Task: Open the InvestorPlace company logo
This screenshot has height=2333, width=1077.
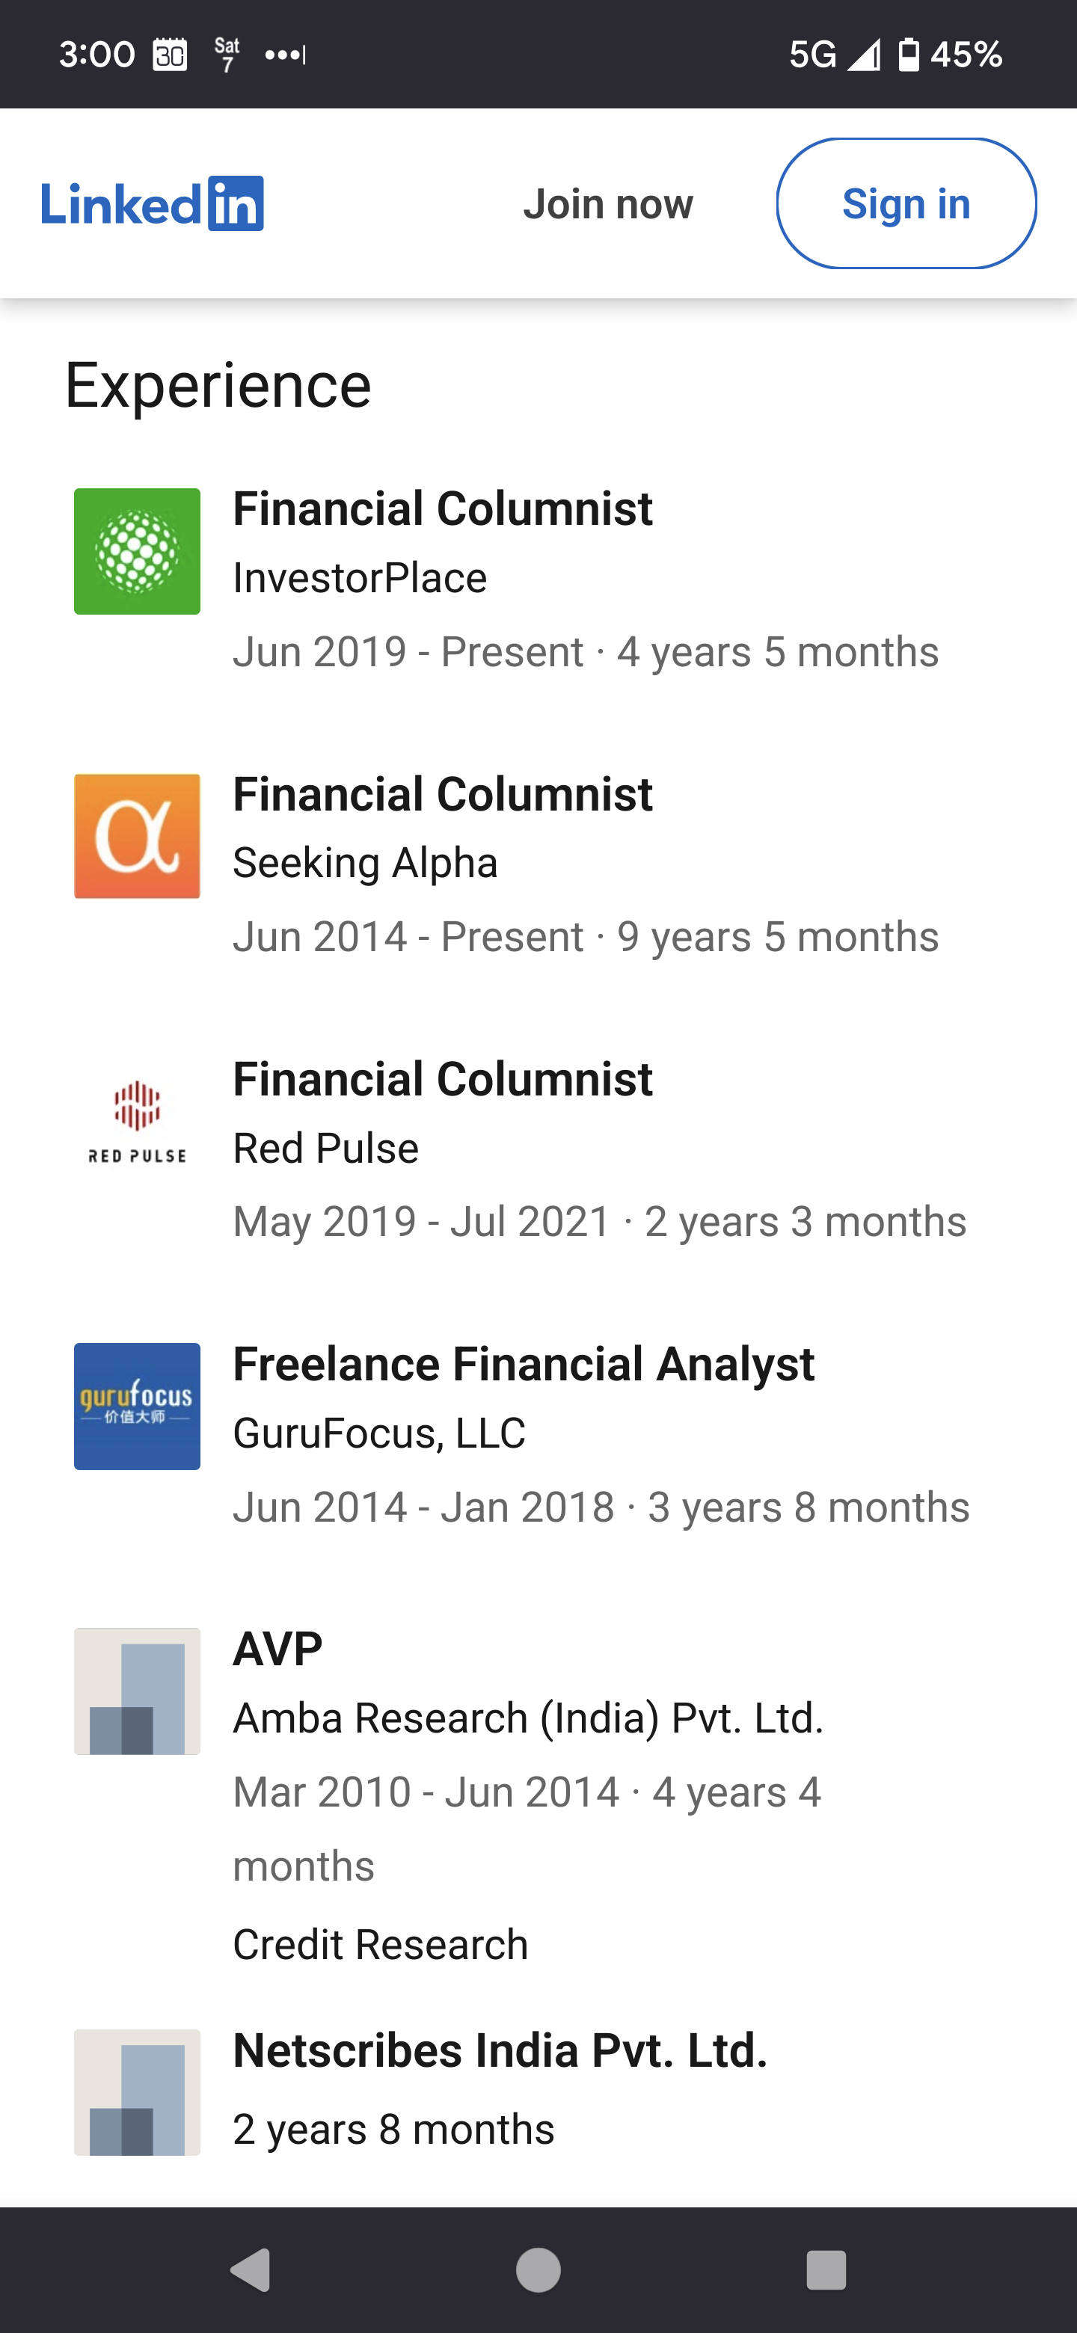Action: 137,552
